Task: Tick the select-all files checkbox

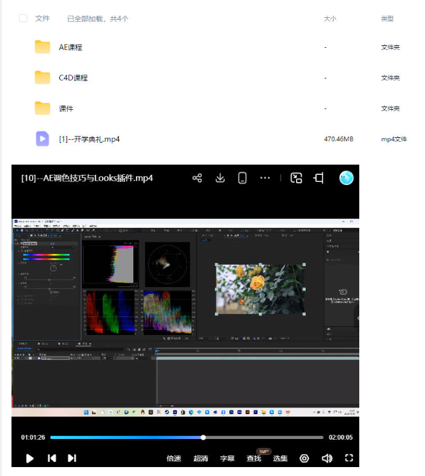Action: (x=23, y=19)
